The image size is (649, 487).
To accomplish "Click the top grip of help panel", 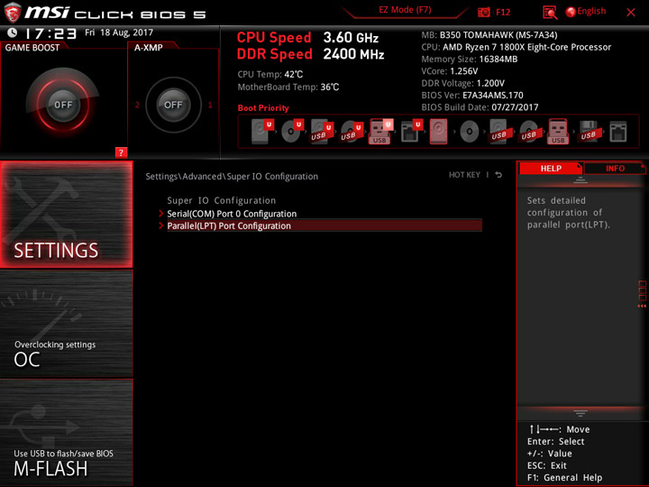I will point(580,179).
